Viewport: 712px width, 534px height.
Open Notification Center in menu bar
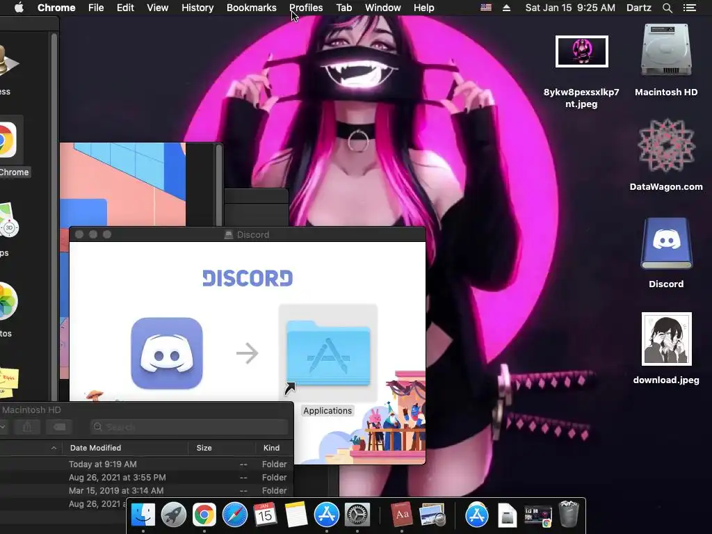(x=689, y=8)
